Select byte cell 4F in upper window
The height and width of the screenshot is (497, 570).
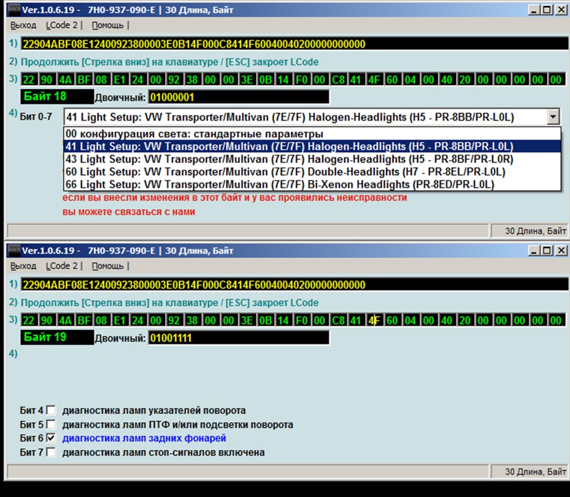point(373,80)
